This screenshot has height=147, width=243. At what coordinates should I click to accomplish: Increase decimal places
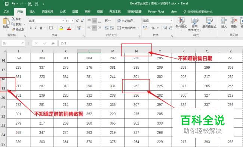165,28
